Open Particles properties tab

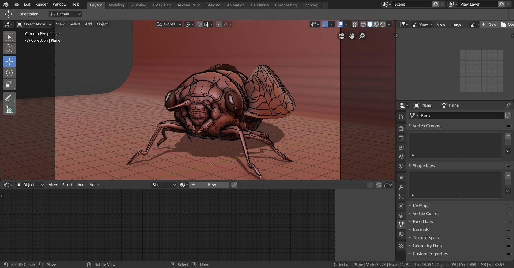click(x=401, y=197)
